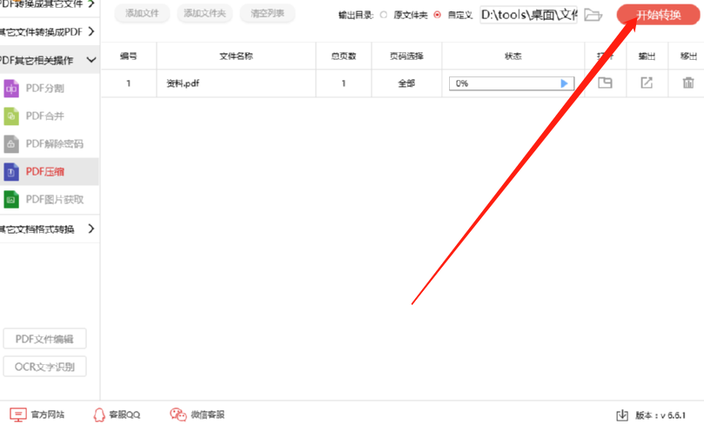Click the version download icon
The height and width of the screenshot is (424, 704).
[x=622, y=415]
